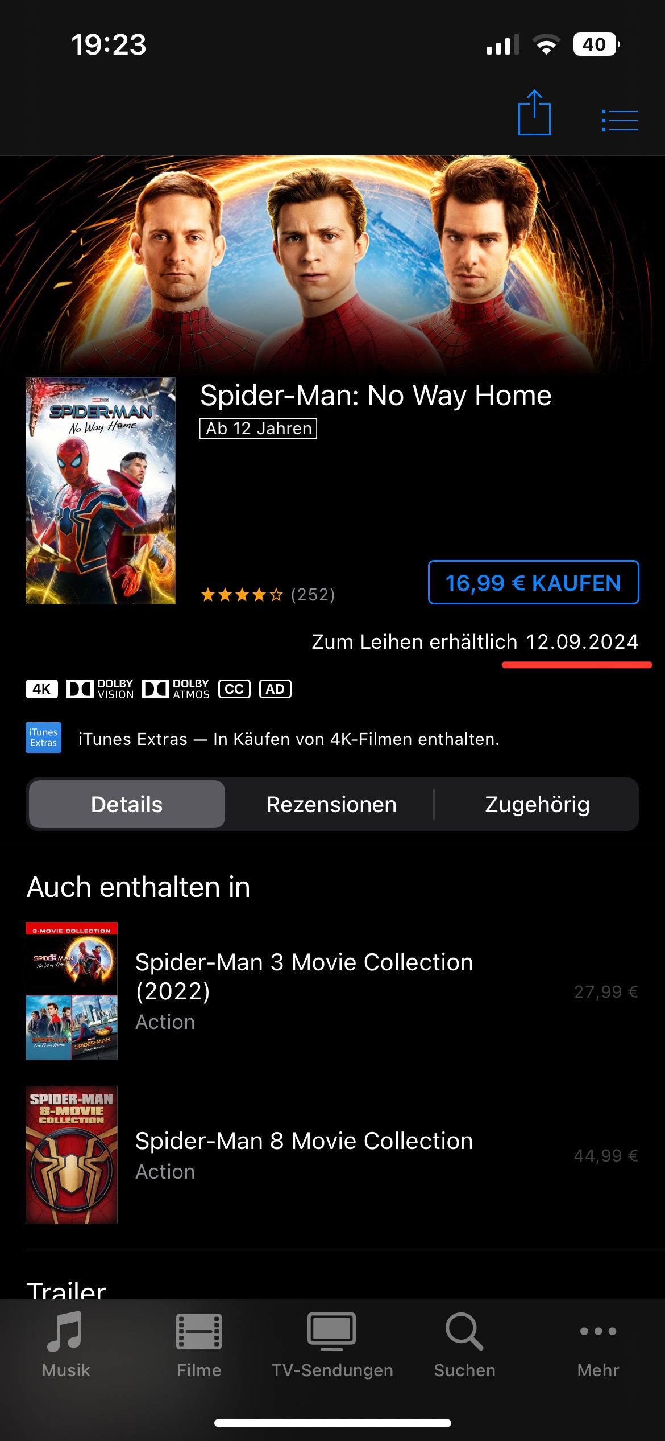This screenshot has height=1441, width=665.
Task: Switch to the Zugehörig segment
Action: pos(537,804)
